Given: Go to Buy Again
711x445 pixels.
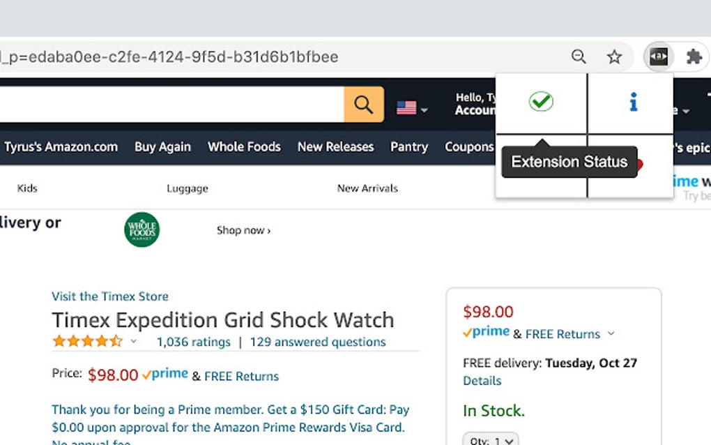Looking at the screenshot, I should point(162,147).
